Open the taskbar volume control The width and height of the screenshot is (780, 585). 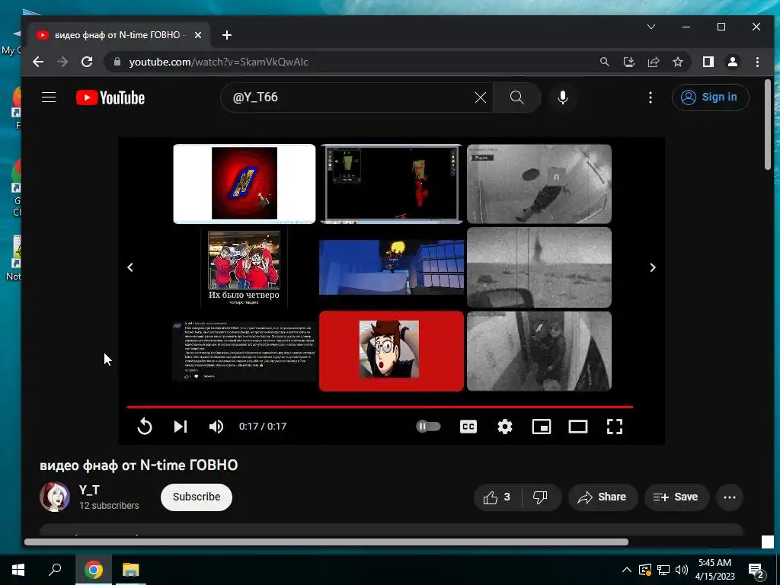(x=682, y=570)
